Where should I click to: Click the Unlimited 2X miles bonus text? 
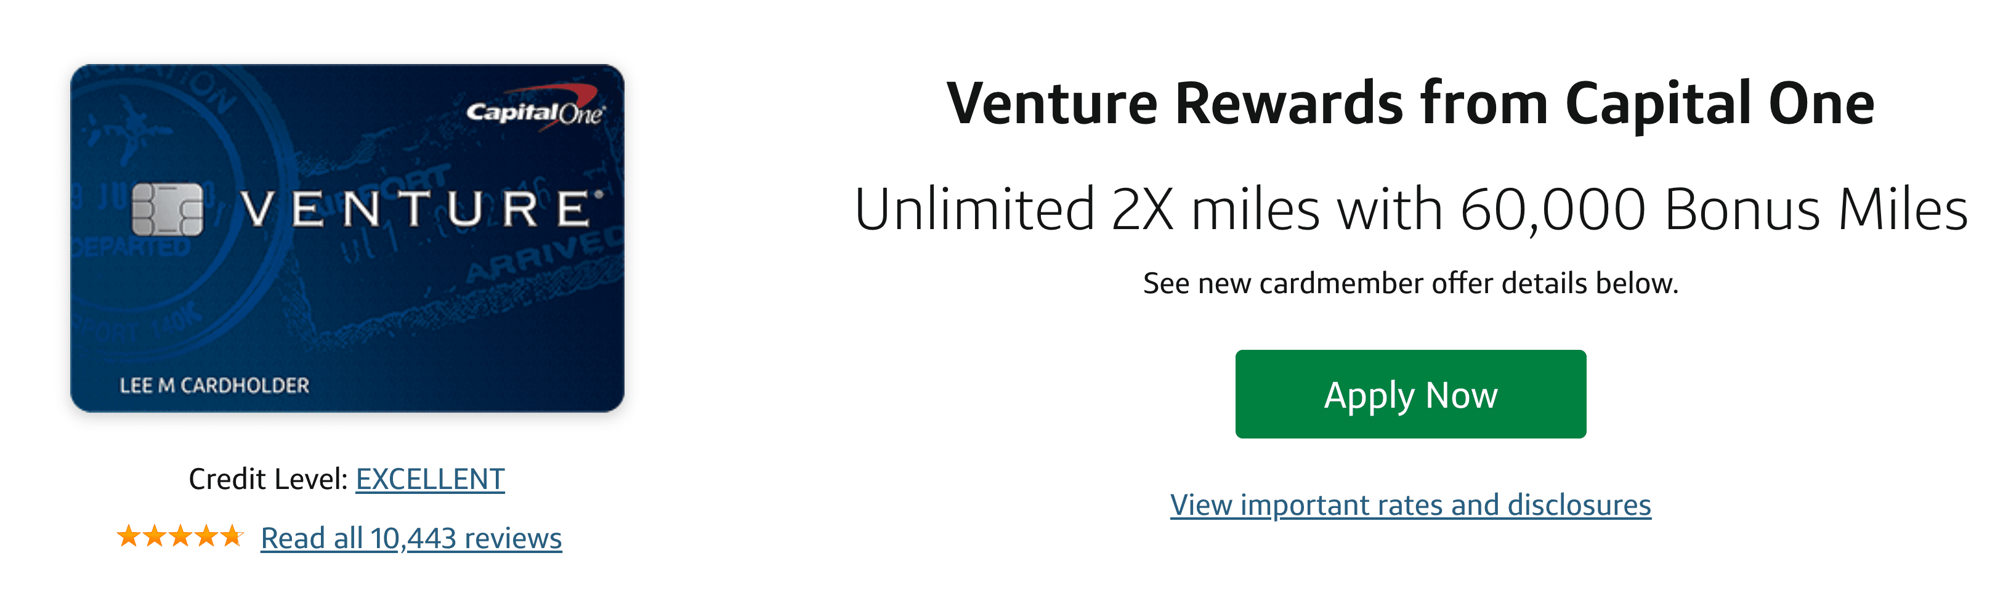tap(1410, 209)
